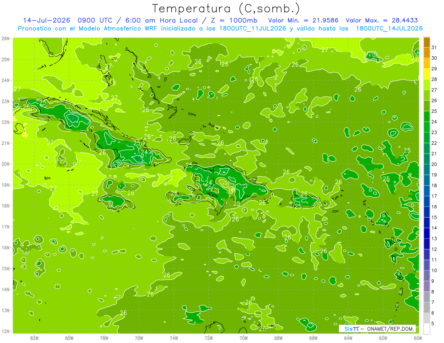Click the light green swatch between 27 and 28

(427, 85)
